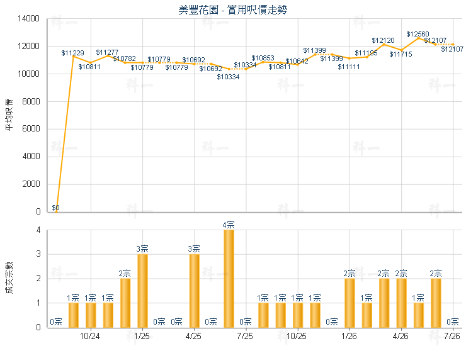Viewport: 466px width, 346px height.
Task: Click the $0 starting data point
Action: [56, 211]
